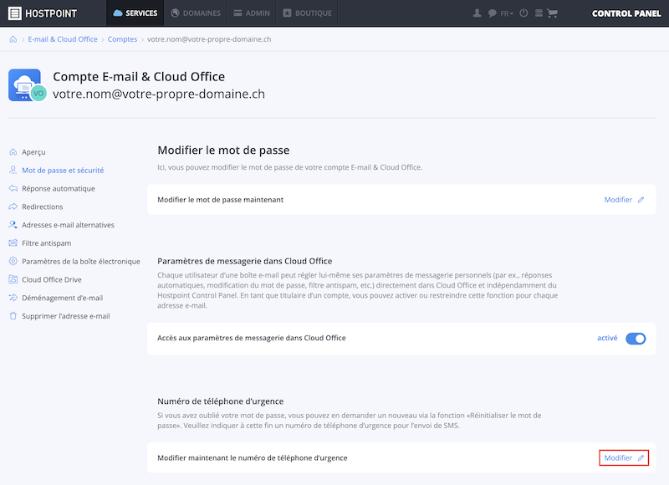Click the server stack icon in header
This screenshot has width=669, height=485.
[x=539, y=13]
